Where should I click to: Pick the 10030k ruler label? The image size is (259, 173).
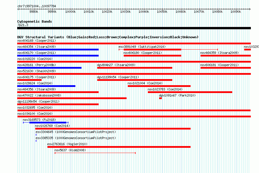pyautogui.click(x=125, y=12)
